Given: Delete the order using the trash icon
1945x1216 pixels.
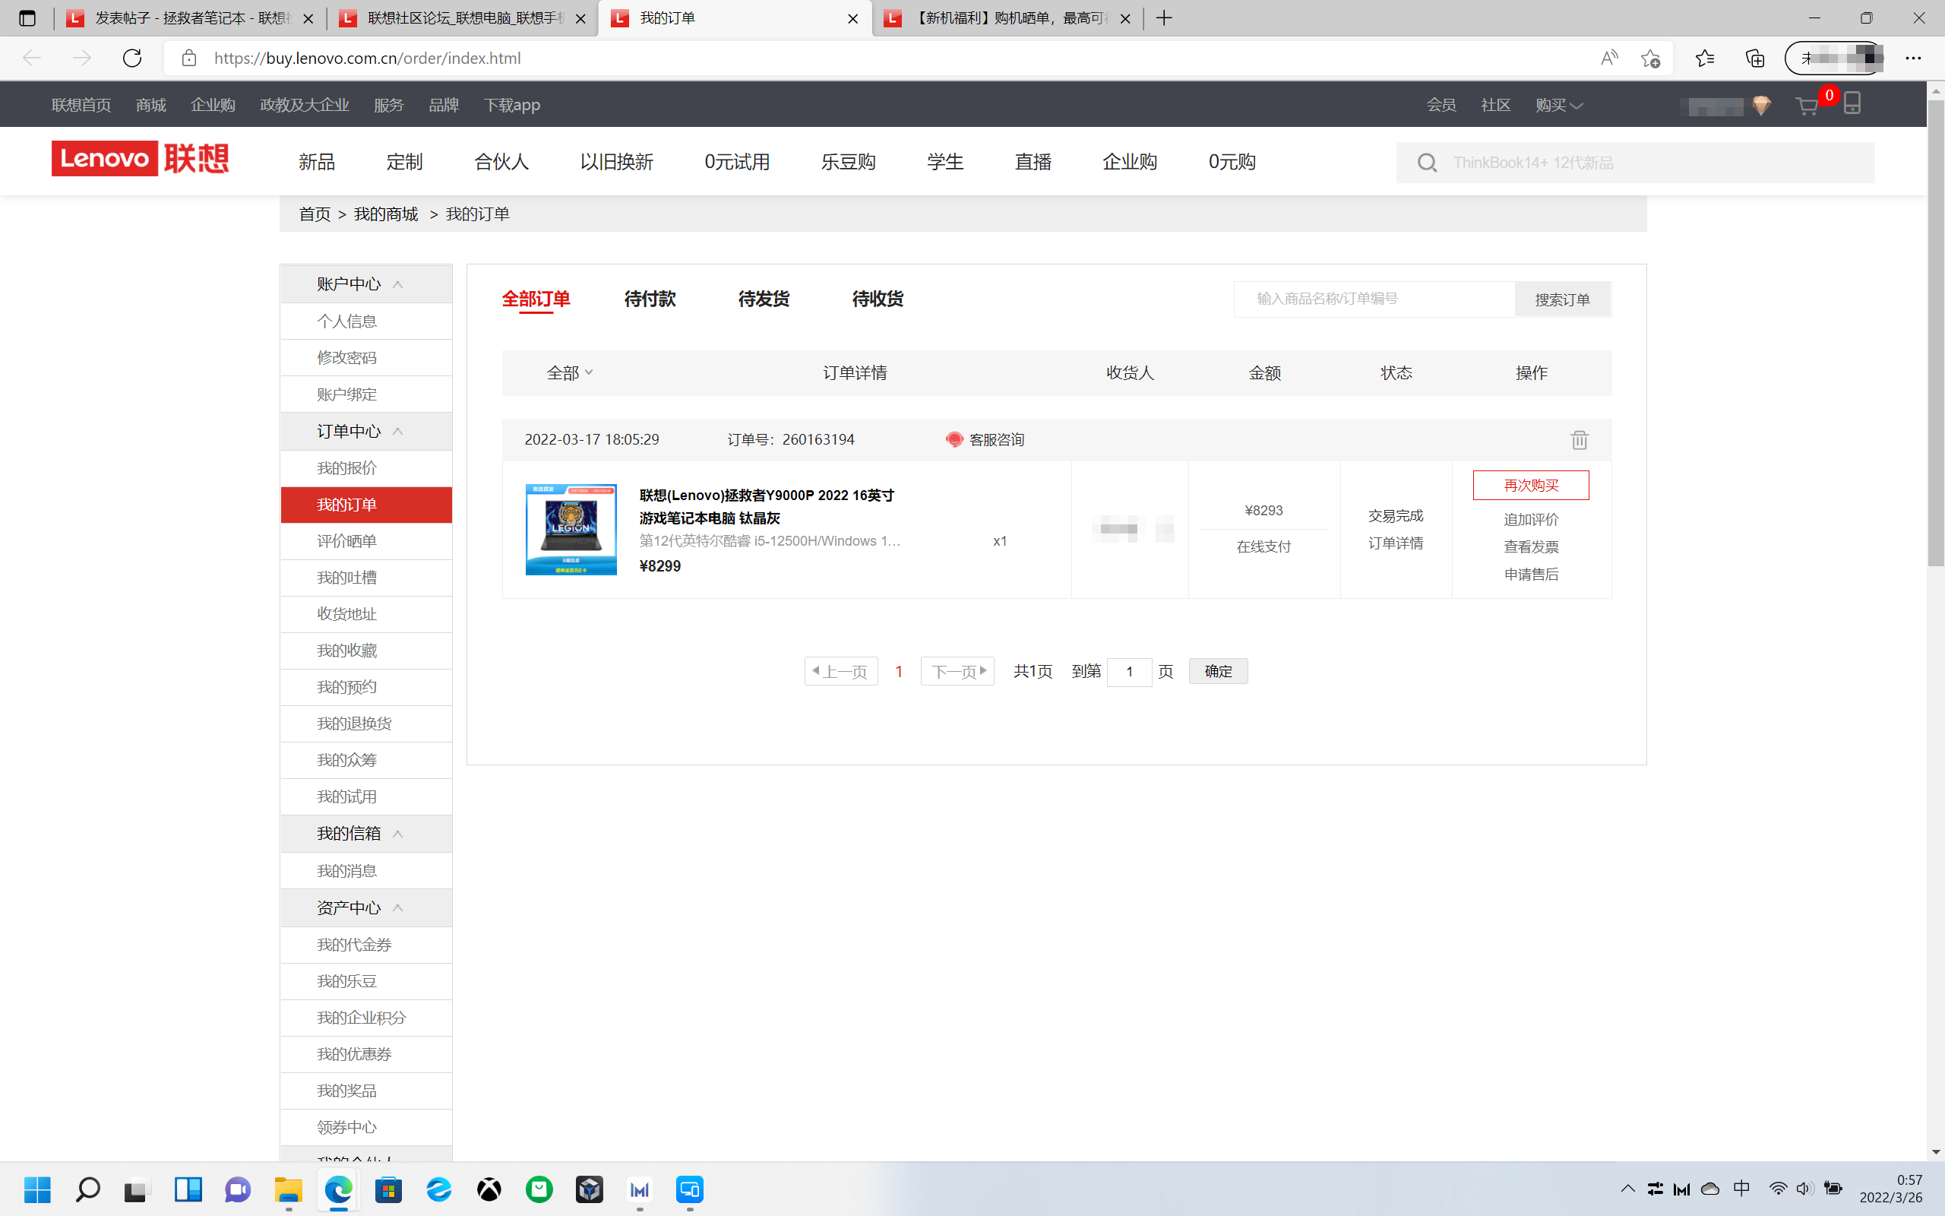Looking at the screenshot, I should (x=1580, y=440).
